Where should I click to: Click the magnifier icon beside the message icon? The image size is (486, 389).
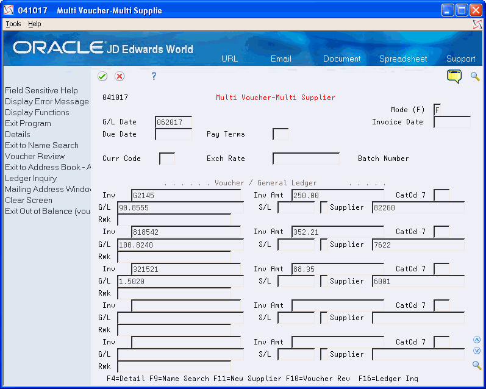pos(475,76)
